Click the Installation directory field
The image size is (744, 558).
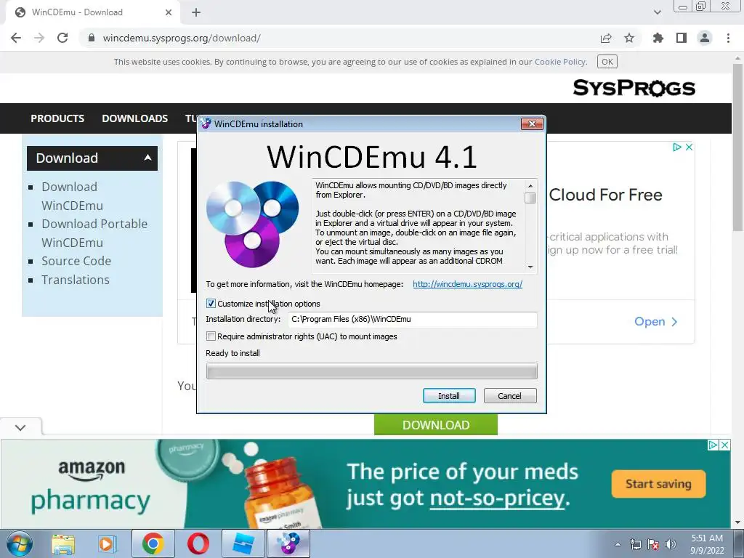pos(413,320)
